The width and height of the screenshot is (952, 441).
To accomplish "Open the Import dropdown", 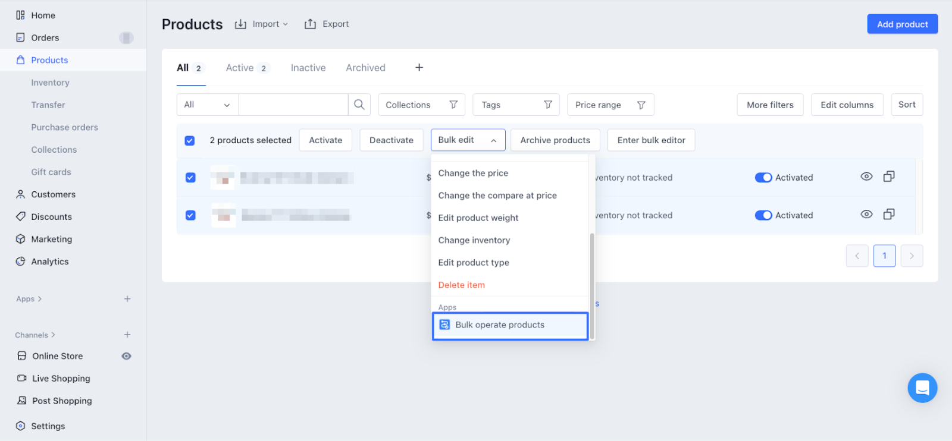I will (x=261, y=24).
